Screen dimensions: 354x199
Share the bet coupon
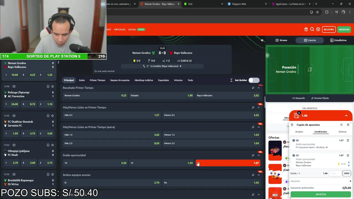[341, 125]
